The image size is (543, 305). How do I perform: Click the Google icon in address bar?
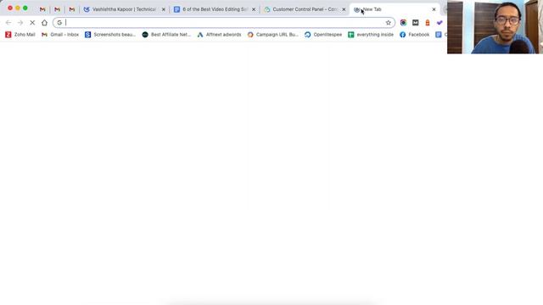pos(59,23)
